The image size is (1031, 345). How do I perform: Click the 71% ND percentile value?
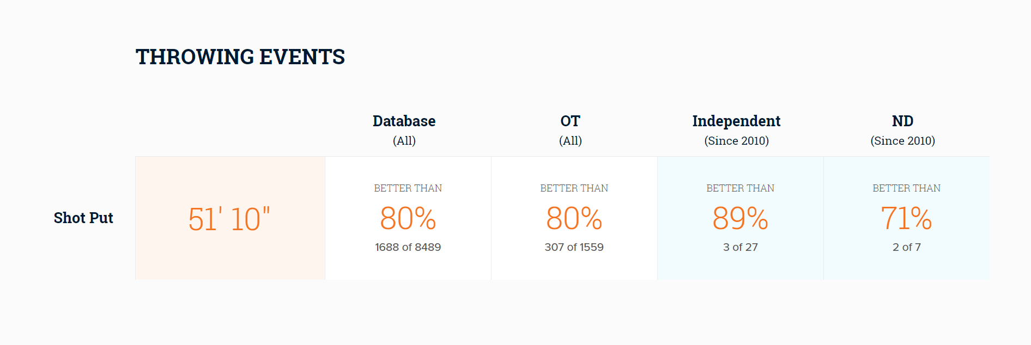click(x=907, y=218)
